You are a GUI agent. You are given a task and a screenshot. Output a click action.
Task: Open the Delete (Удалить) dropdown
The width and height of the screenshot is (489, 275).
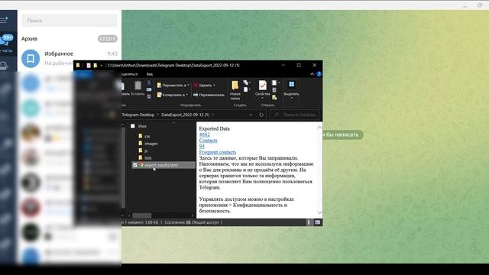(x=205, y=85)
